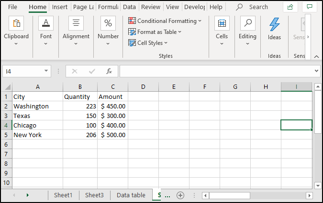
Task: Expand the Editing group arrow
Action: click(x=247, y=43)
